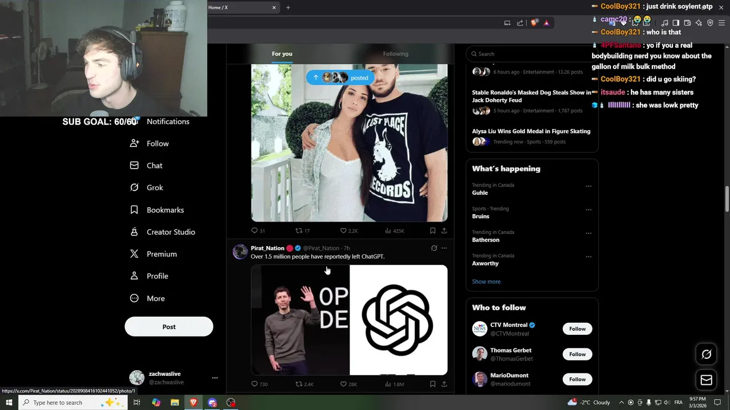Open the OpenAI logo image
This screenshot has height=410, width=730.
pyautogui.click(x=399, y=320)
